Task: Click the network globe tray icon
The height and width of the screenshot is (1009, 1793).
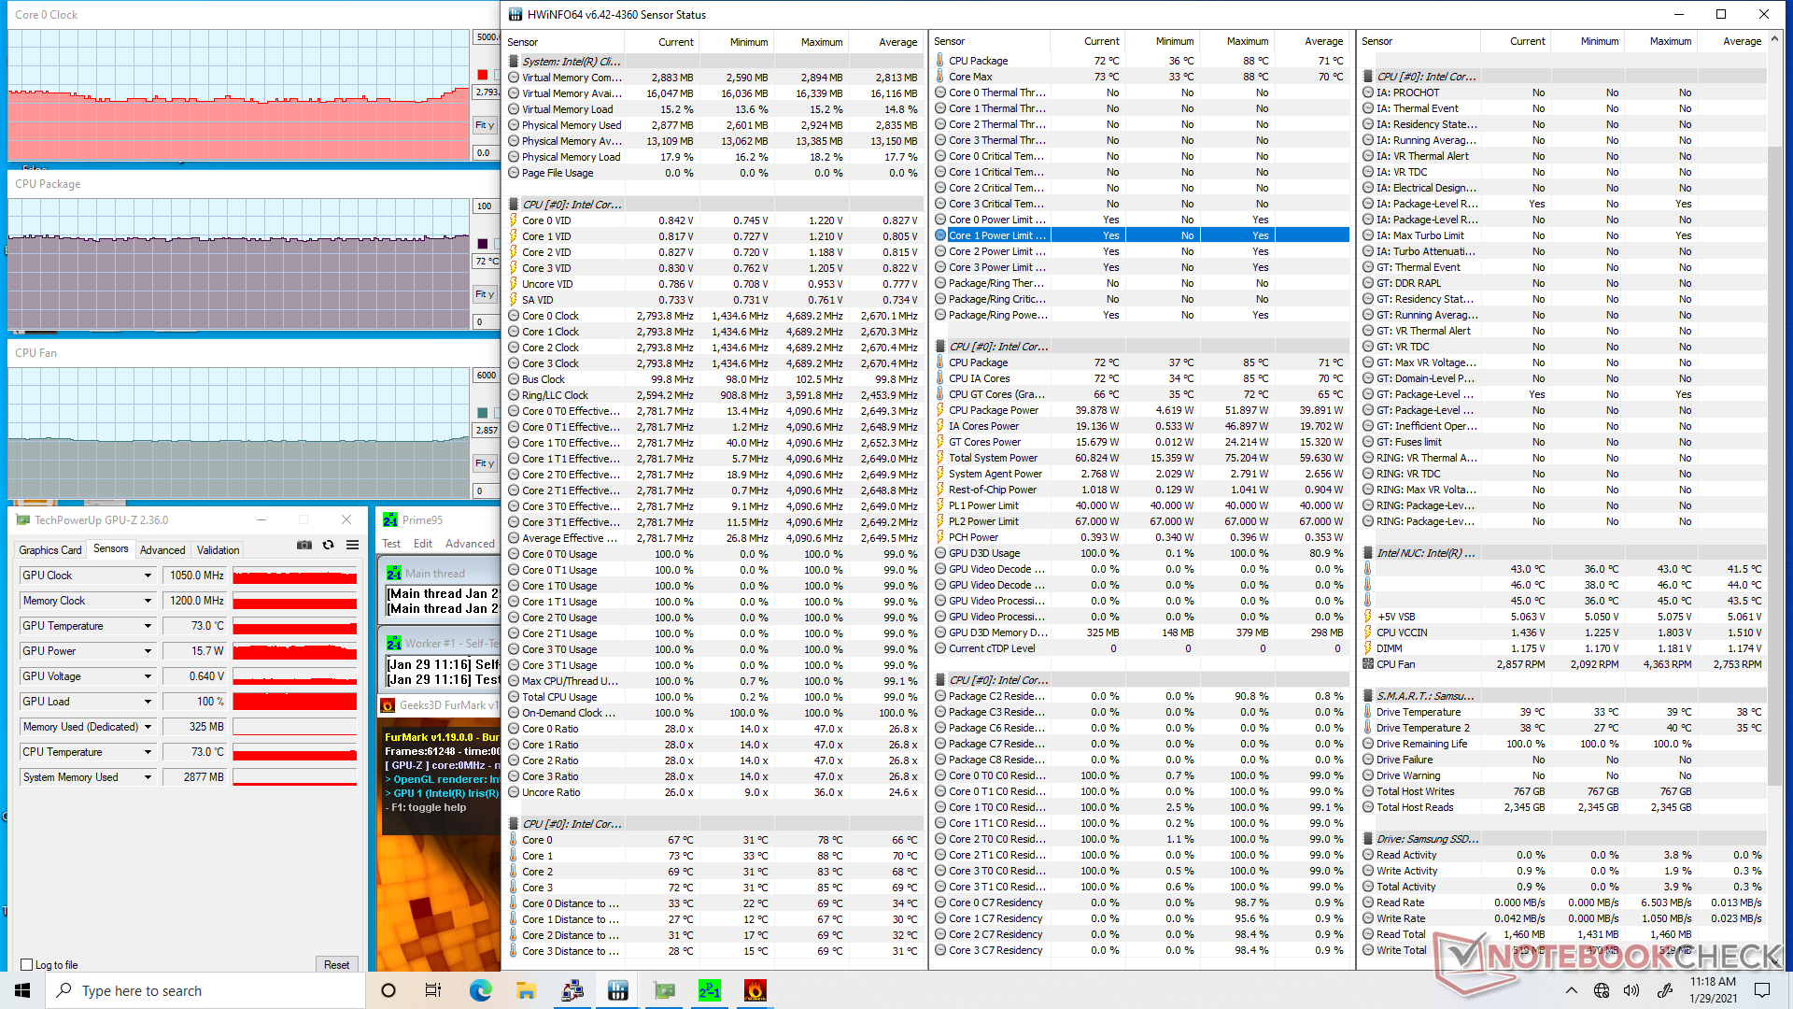Action: coord(1602,990)
